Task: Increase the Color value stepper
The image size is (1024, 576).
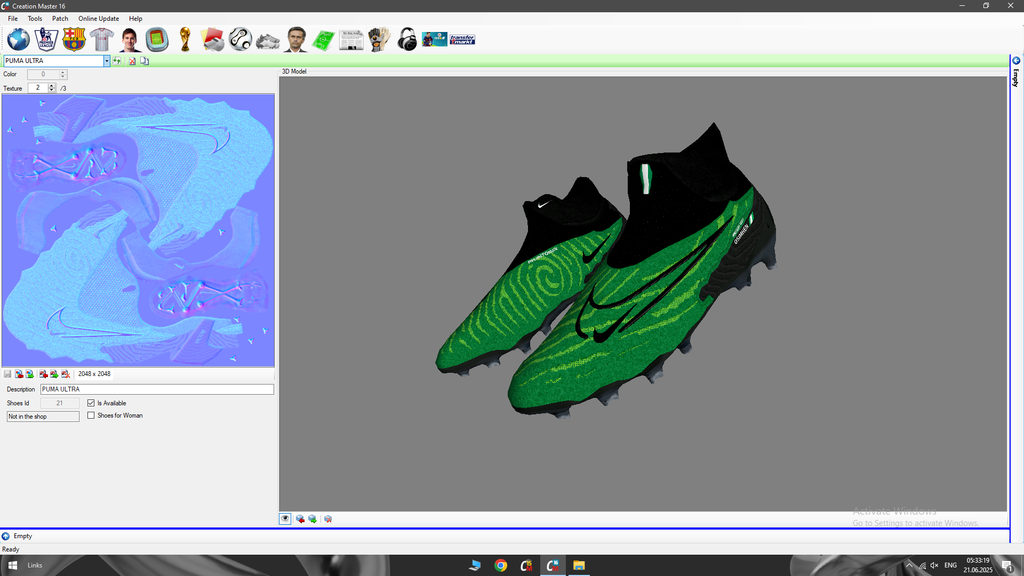Action: tap(63, 72)
